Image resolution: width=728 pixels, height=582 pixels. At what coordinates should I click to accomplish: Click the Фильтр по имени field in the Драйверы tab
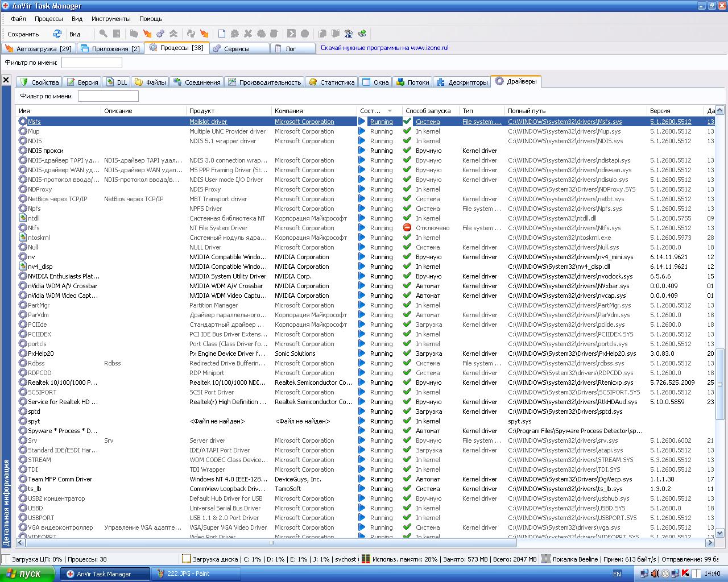108,96
